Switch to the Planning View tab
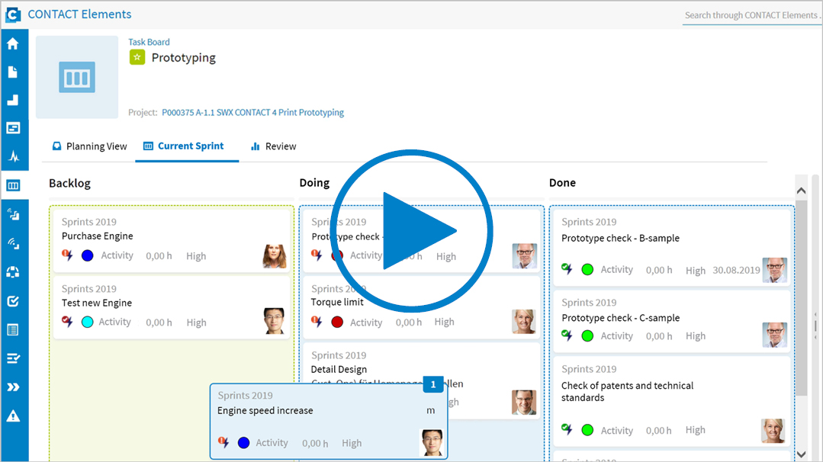 [x=89, y=146]
